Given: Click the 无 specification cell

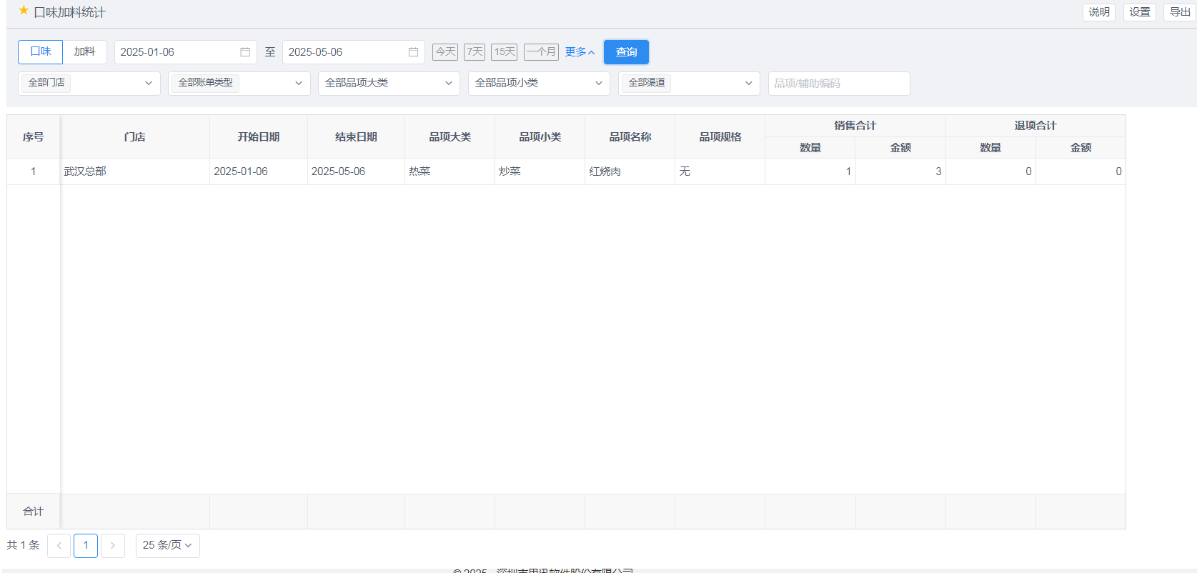Looking at the screenshot, I should 720,171.
